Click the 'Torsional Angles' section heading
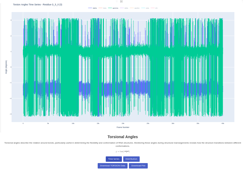Image resolution: width=243 pixels, height=169 pixels. pyautogui.click(x=122, y=137)
